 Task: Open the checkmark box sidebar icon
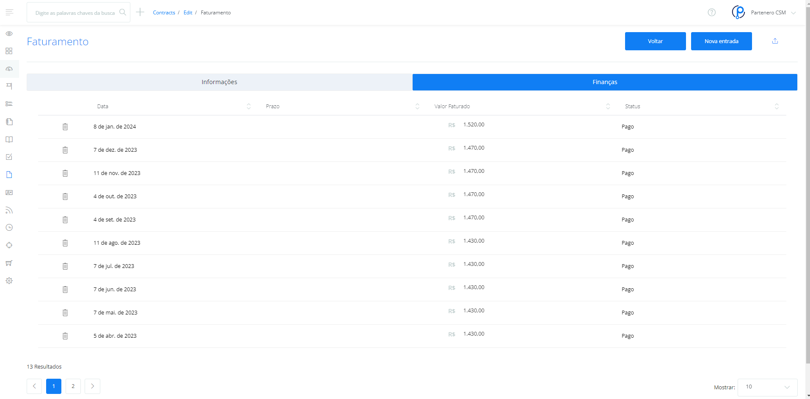9,157
